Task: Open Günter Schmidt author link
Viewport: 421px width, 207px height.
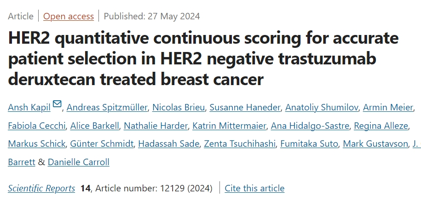Action: point(102,144)
